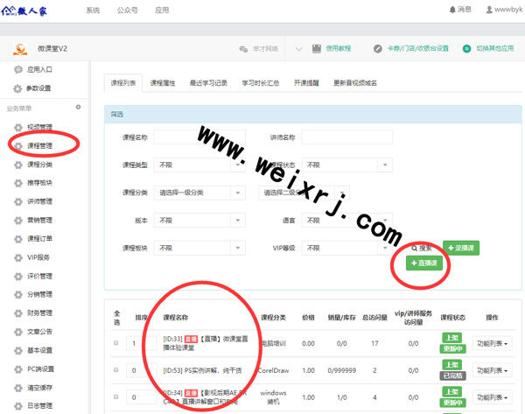Click the gear icon next to 讲师管理
Viewport: 525px width, 414px height.
click(18, 201)
